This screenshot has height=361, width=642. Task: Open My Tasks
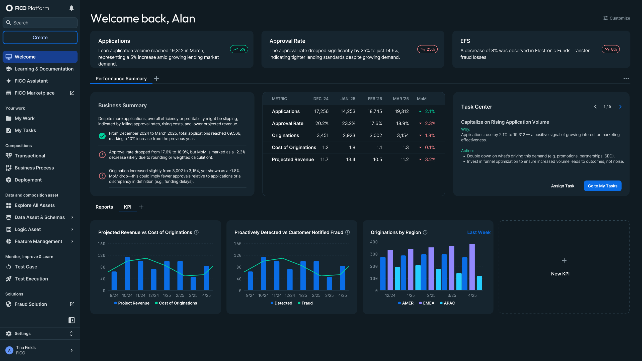(x=40, y=130)
